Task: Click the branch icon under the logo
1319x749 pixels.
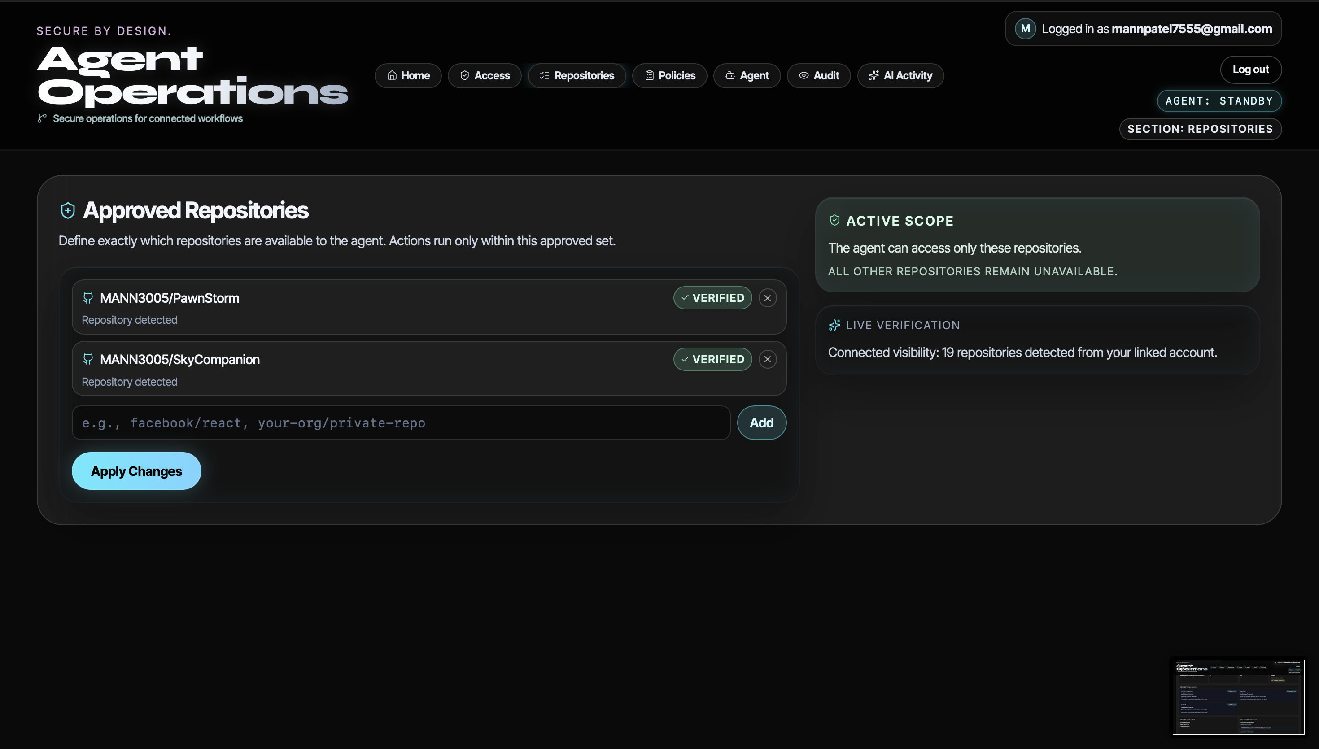Action: [42, 118]
